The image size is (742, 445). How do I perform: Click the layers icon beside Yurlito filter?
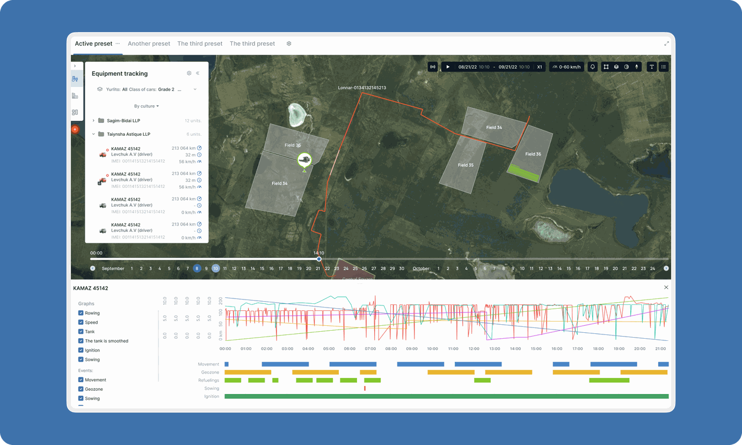point(100,90)
